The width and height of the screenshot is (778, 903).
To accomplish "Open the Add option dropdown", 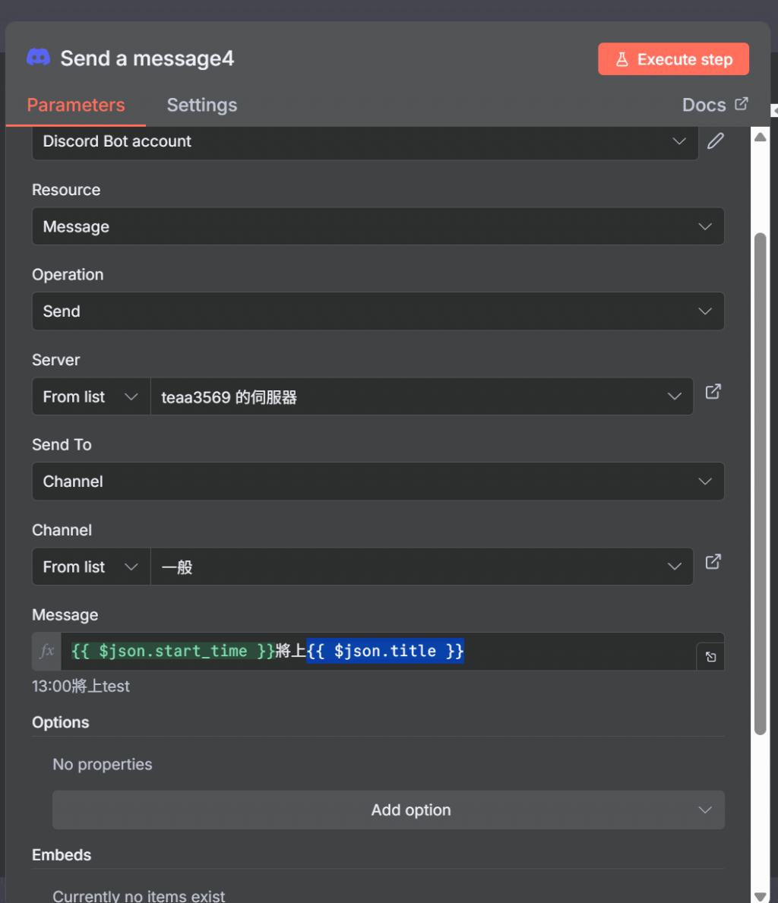I will point(388,810).
